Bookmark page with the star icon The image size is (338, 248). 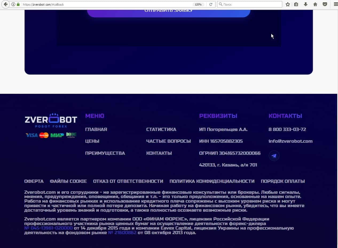tap(288, 4)
